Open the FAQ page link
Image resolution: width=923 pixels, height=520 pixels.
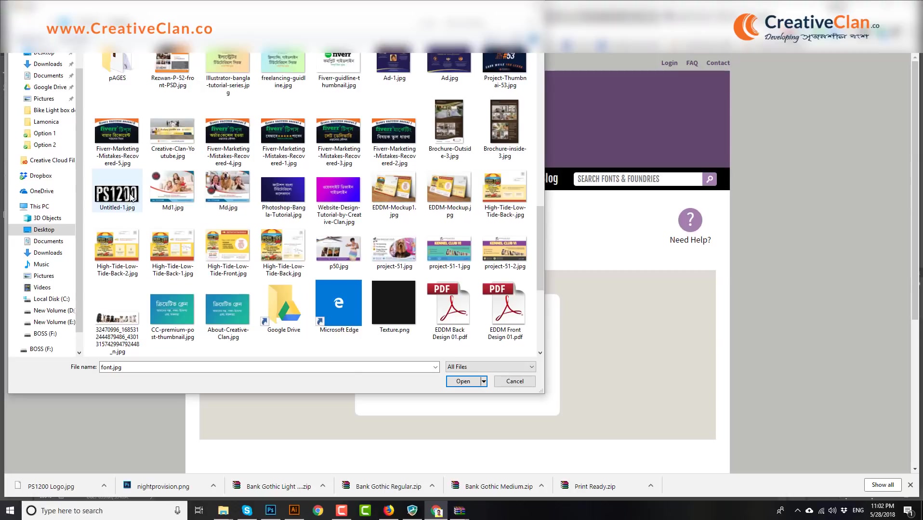tap(692, 63)
